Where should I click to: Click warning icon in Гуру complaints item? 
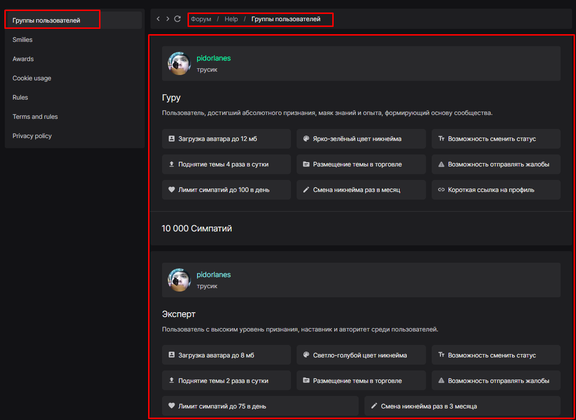441,164
